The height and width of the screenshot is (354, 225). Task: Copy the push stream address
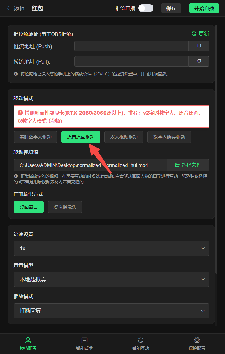point(199,46)
